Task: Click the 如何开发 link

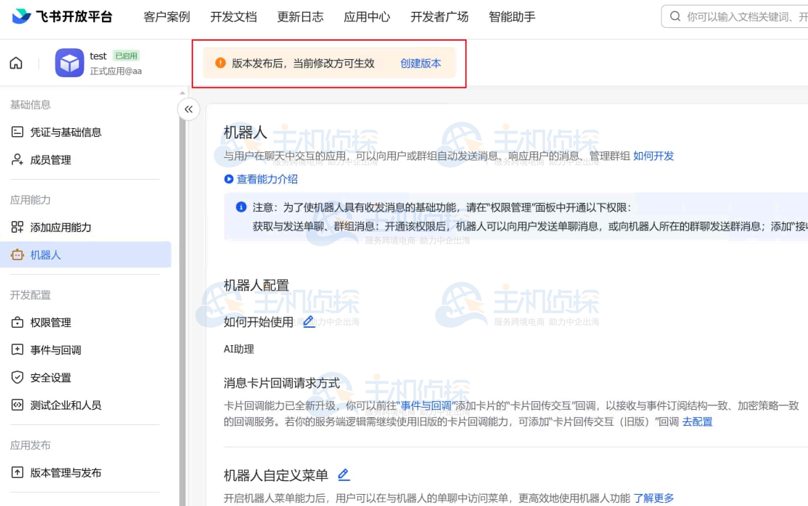Action: click(653, 156)
